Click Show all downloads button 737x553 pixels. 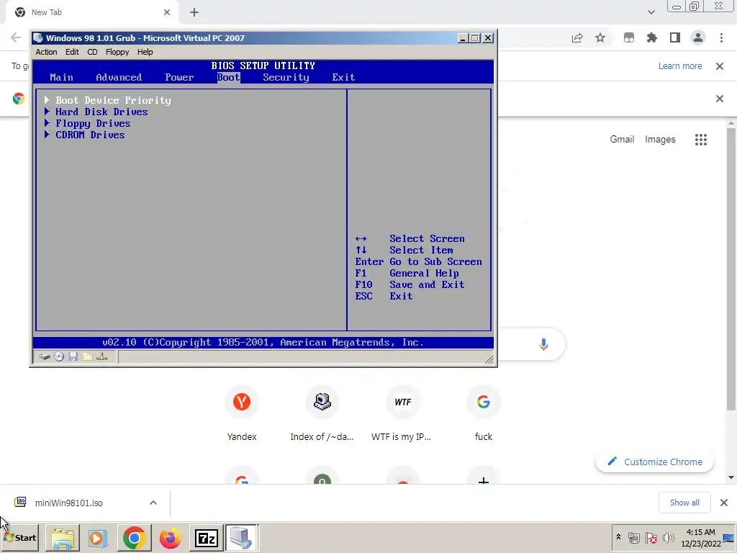click(x=684, y=503)
